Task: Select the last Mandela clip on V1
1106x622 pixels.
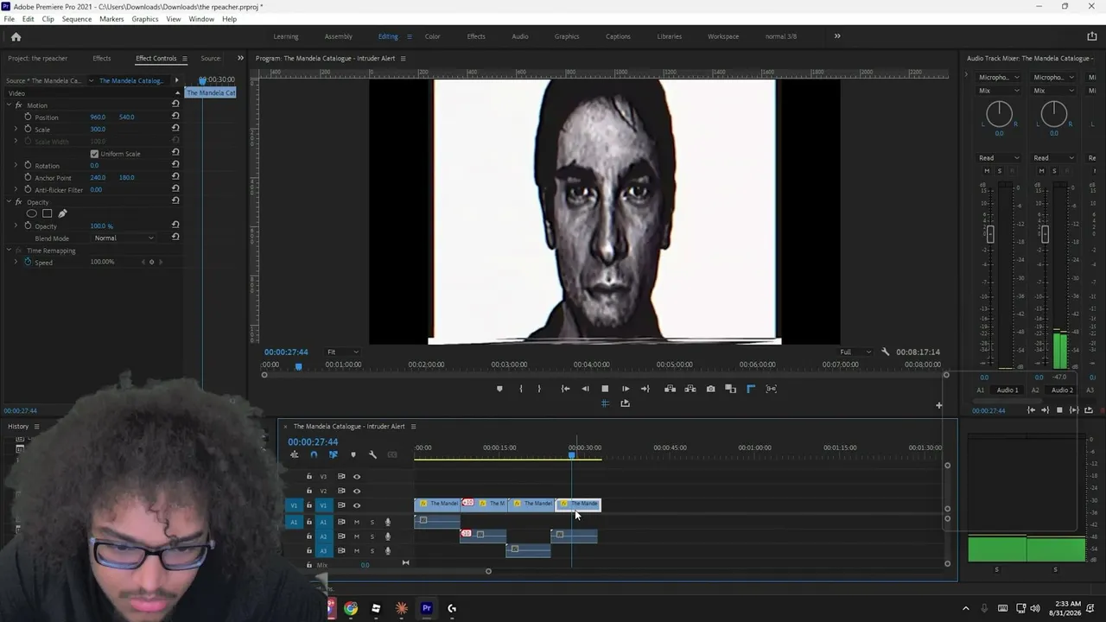Action: click(x=578, y=504)
